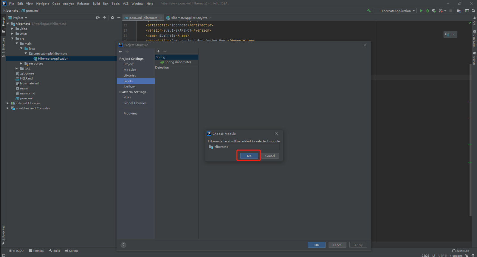The width and height of the screenshot is (477, 257).
Task: Click the help question mark button
Action: coord(123,245)
